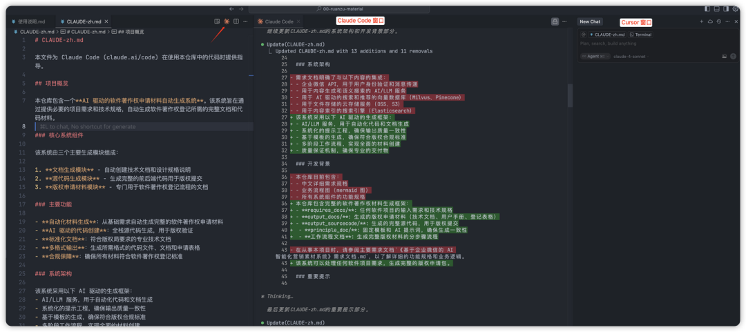This screenshot has height=332, width=746.
Task: Click the '# CLAUDE-zh.md' heading on line 1
Action: (59, 40)
